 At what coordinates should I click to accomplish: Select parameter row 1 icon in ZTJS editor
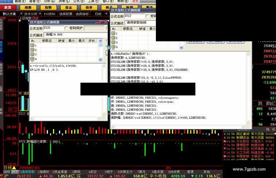(x=32, y=45)
